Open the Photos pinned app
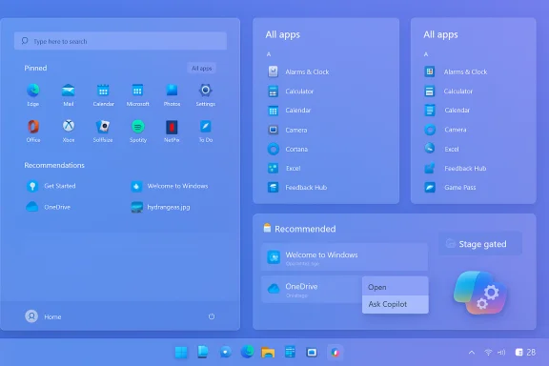Screen dimensions: 549x366 tap(172, 94)
